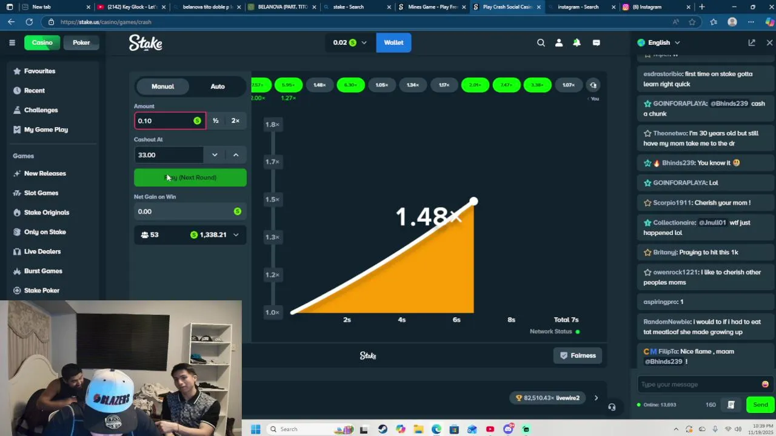Screen dimensions: 776x436
Task: Expand the balance currency dropdown
Action: click(364, 42)
